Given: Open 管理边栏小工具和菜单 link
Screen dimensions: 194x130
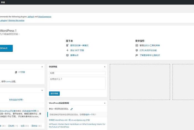Looking at the screenshot, I should [x=150, y=45].
